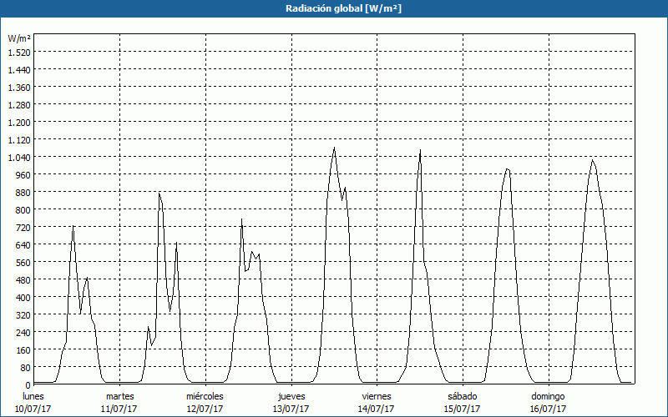Click the W/m² unit label on the axis
This screenshot has width=668, height=417.
pyautogui.click(x=18, y=38)
